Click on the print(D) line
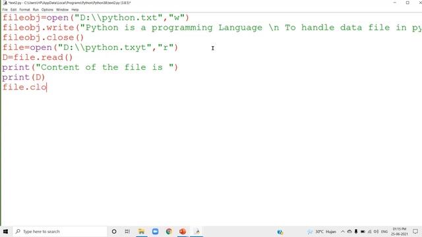 click(x=24, y=78)
